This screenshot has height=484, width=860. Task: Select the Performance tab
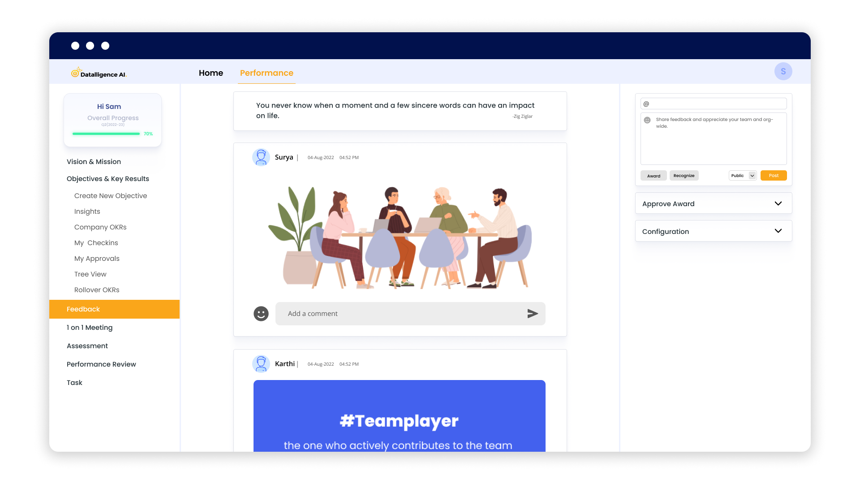pyautogui.click(x=267, y=73)
